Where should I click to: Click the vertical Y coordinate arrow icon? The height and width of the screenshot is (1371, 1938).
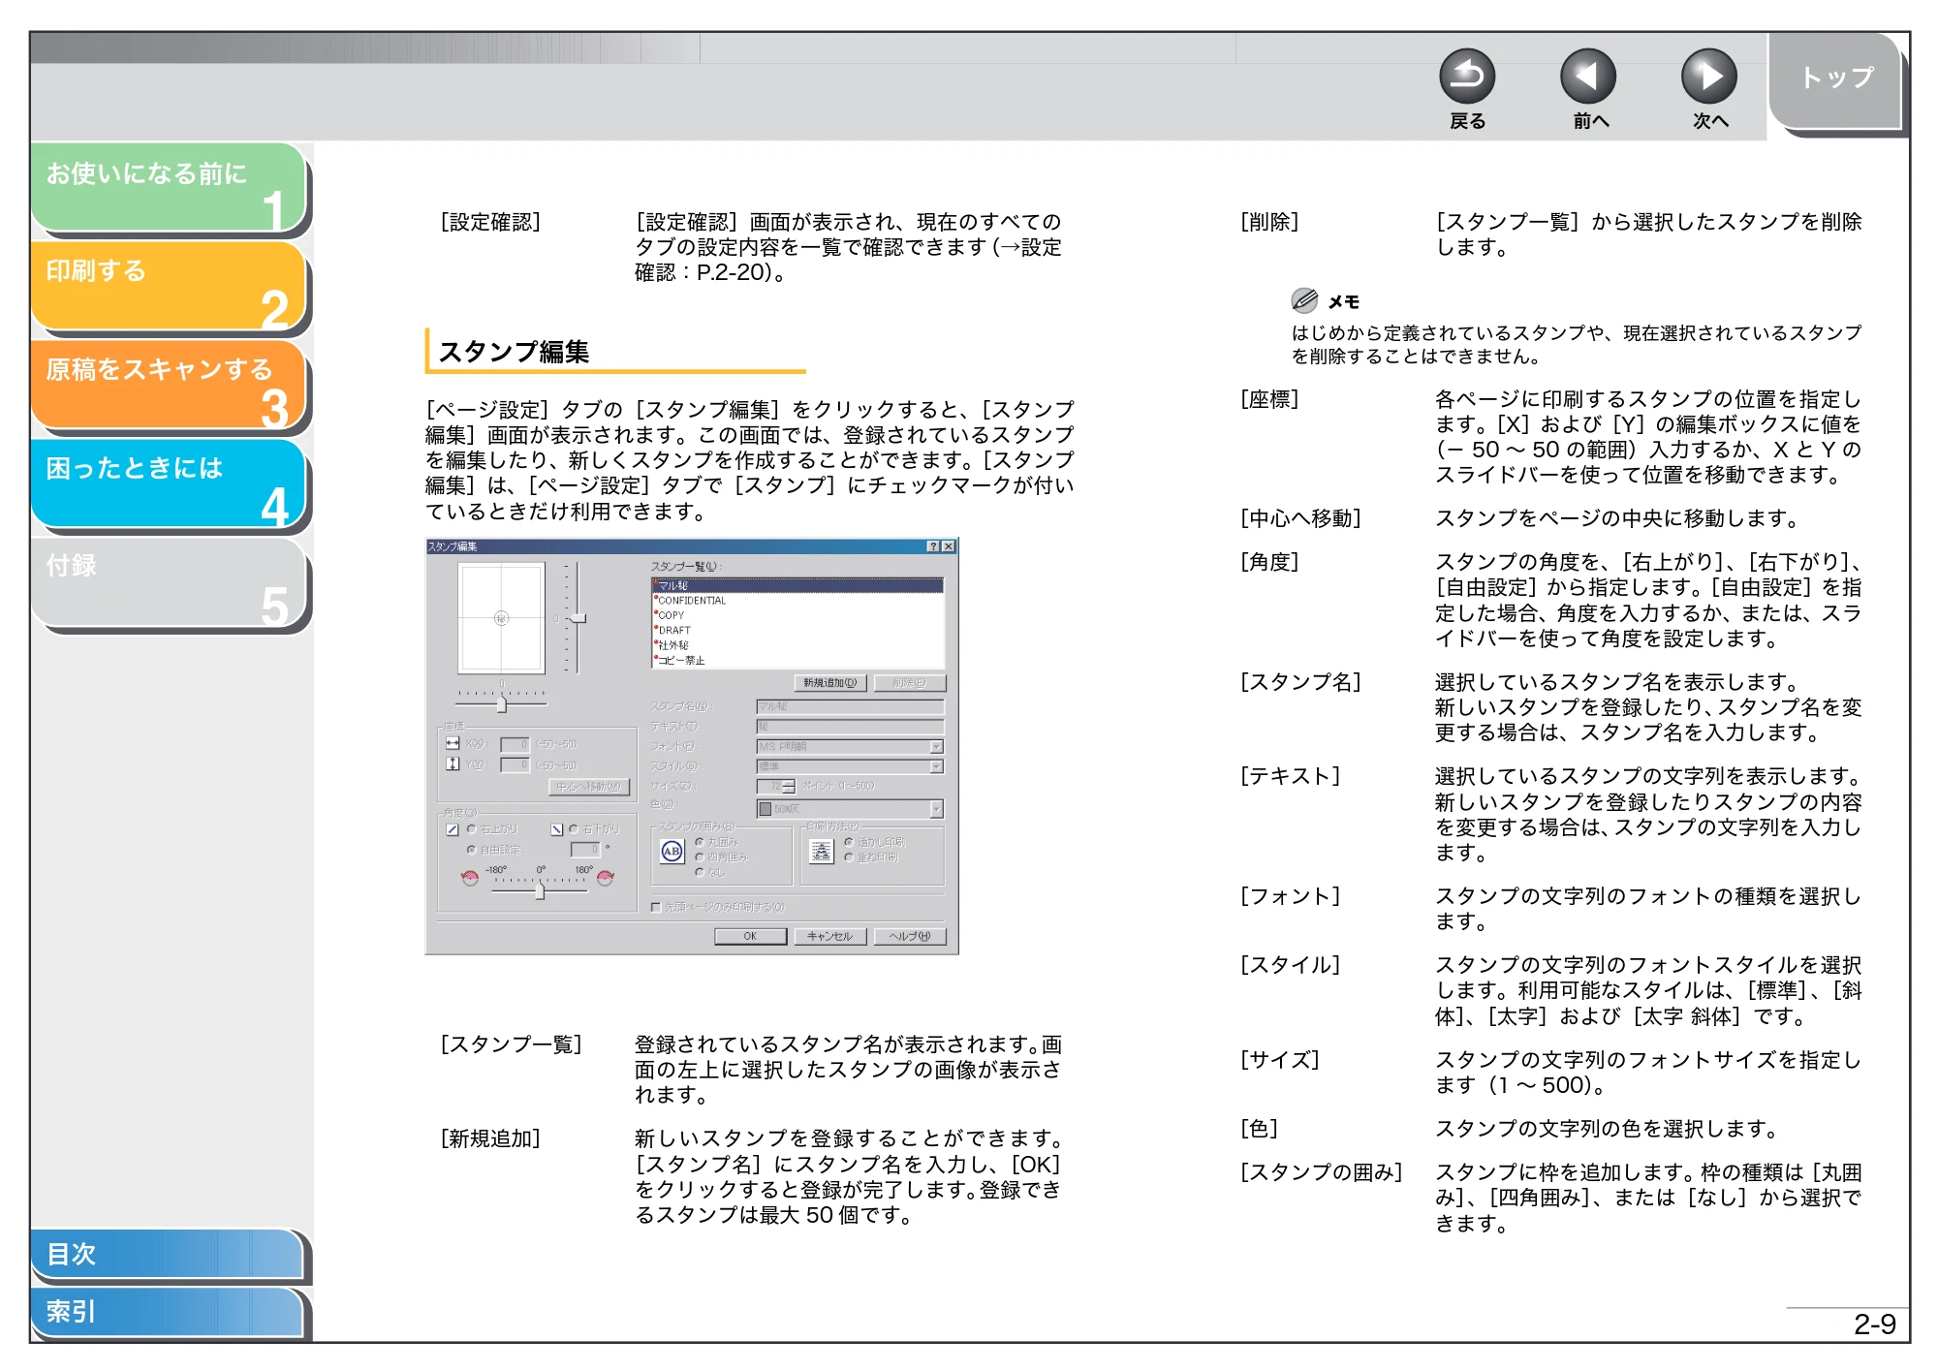coord(453,763)
